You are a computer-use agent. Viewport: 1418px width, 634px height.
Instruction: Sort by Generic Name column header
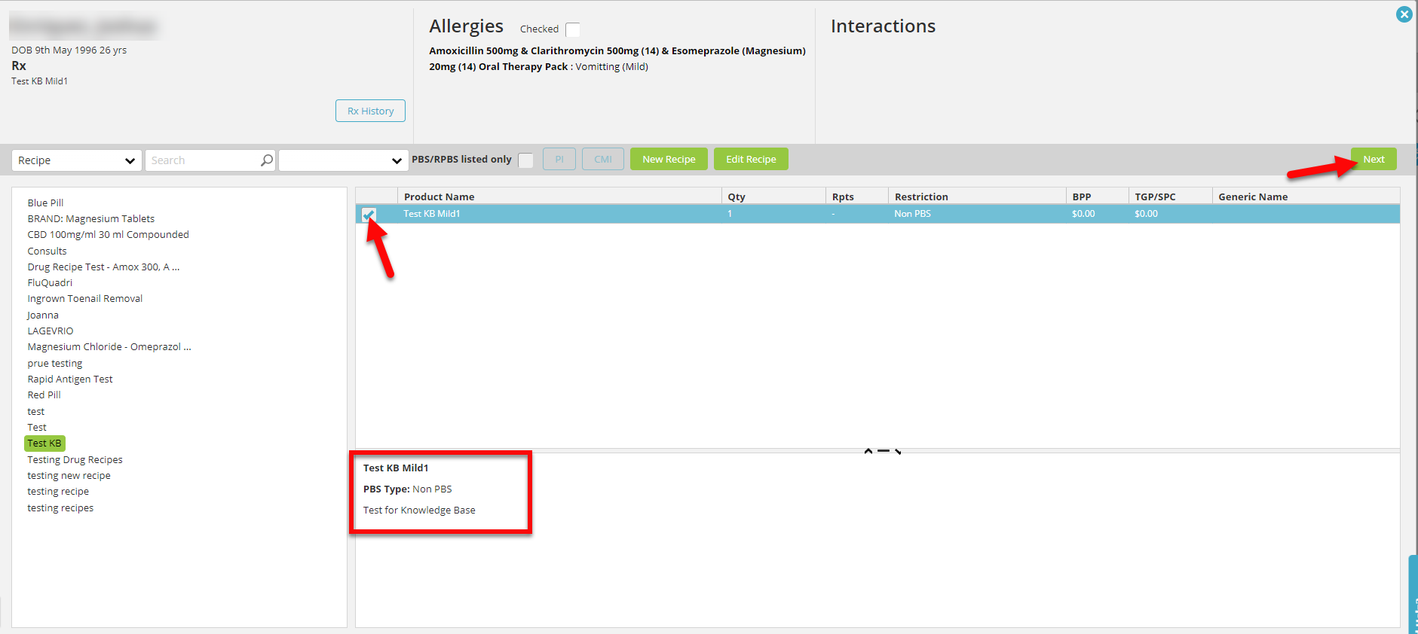(x=1306, y=197)
